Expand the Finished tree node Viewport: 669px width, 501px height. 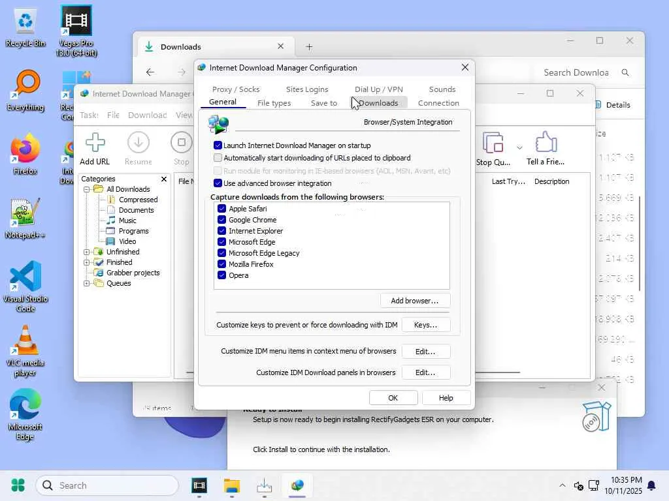click(87, 262)
